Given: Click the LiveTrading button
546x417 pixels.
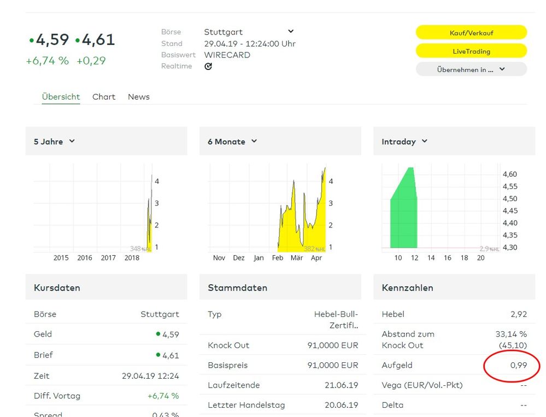Looking at the screenshot, I should coord(471,51).
